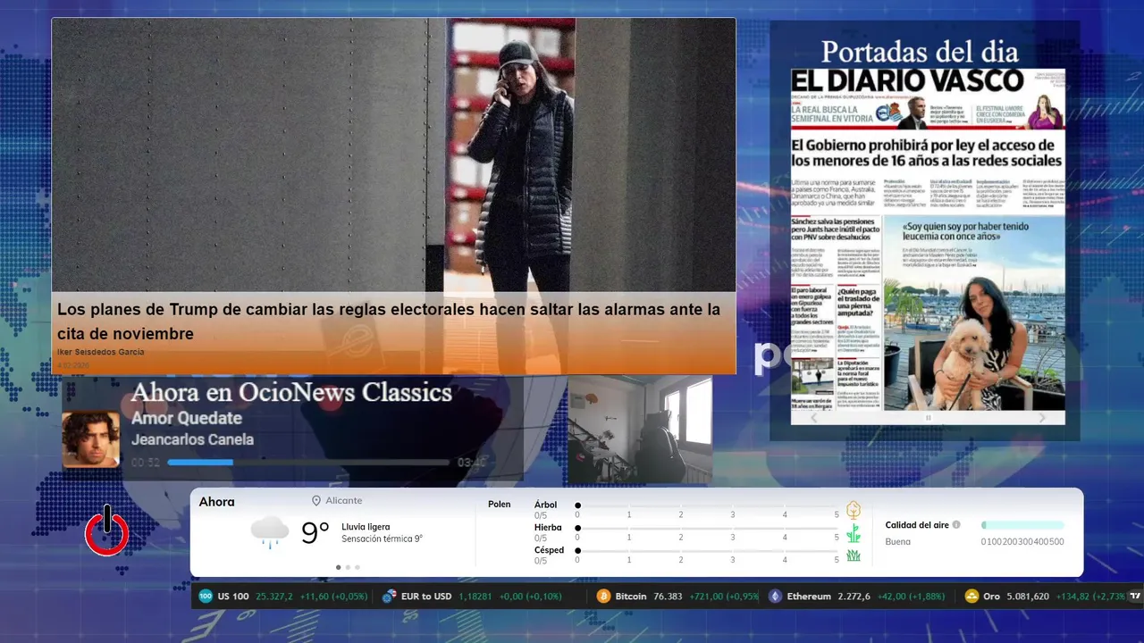1144x643 pixels.
Task: Click the Bitcoin price 76.383
Action: click(668, 597)
